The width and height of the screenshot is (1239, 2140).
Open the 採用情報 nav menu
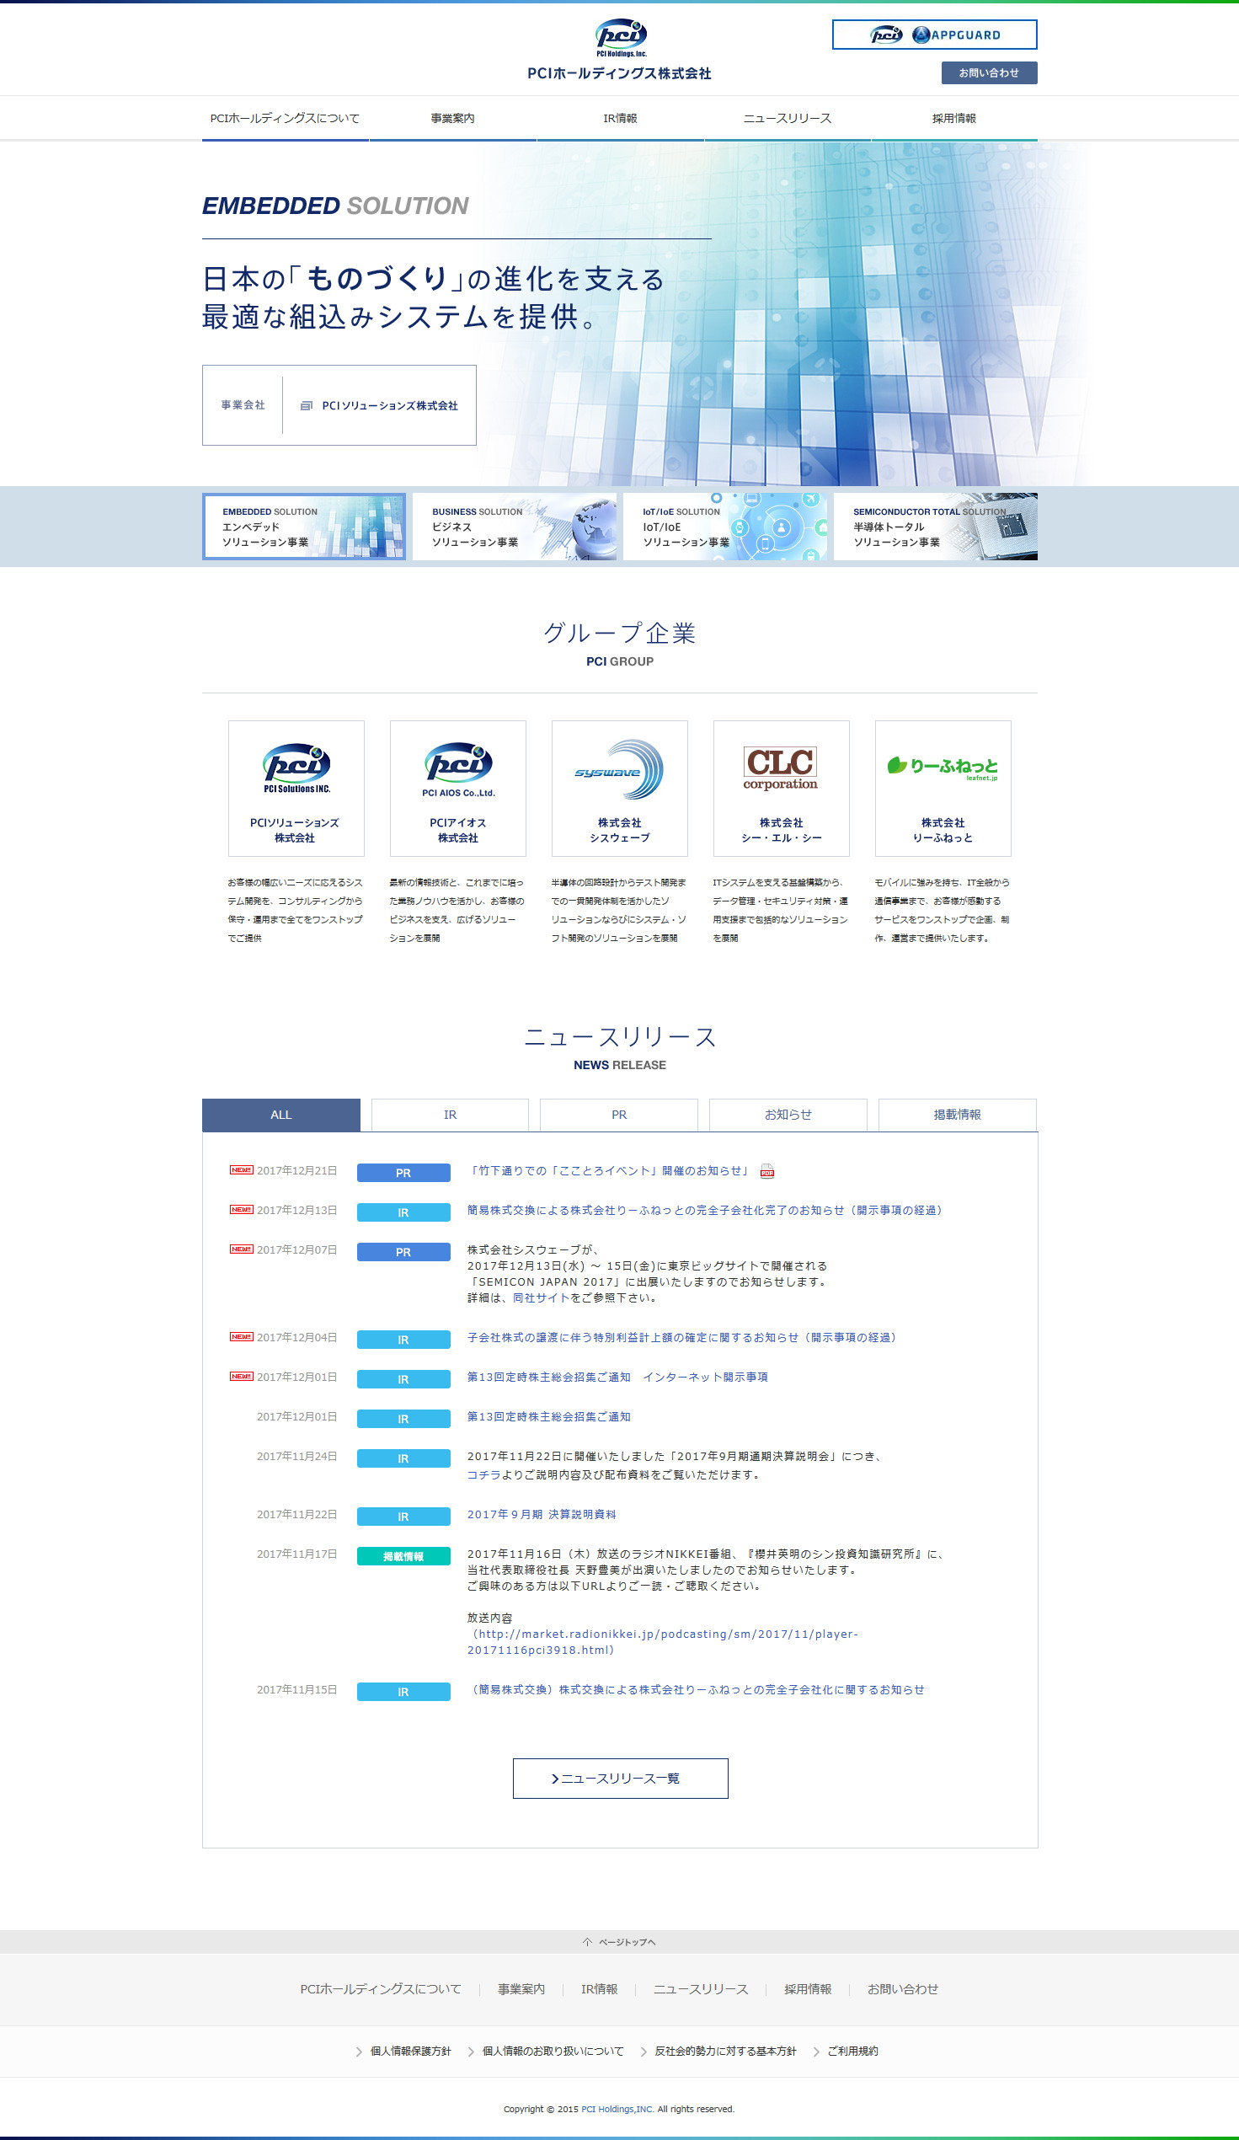pos(954,118)
